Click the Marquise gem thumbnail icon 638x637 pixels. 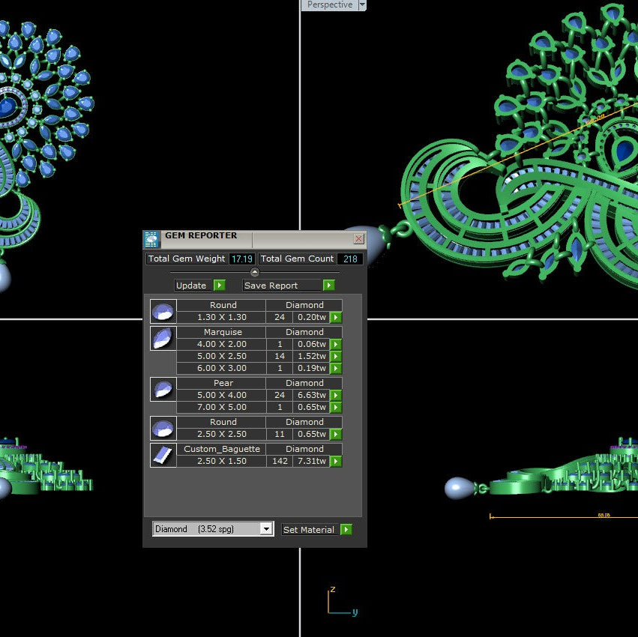point(163,338)
